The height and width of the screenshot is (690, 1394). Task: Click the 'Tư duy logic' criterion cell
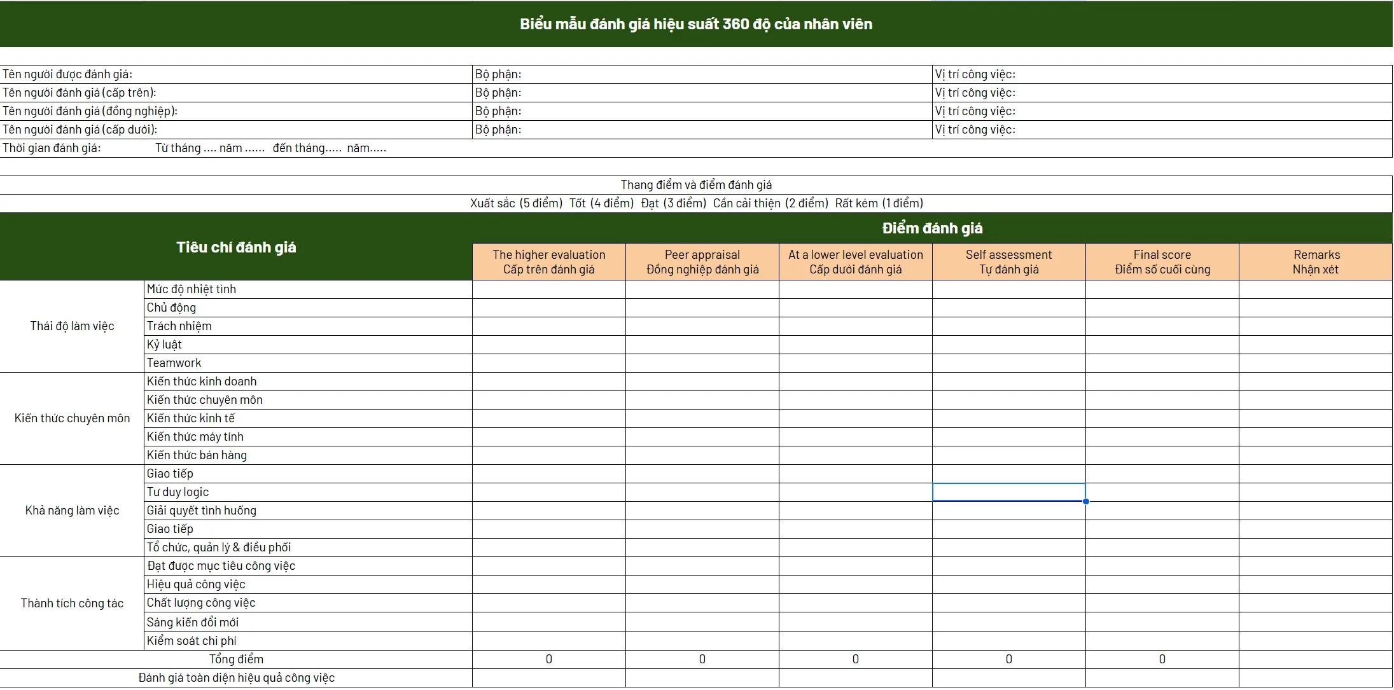[309, 492]
